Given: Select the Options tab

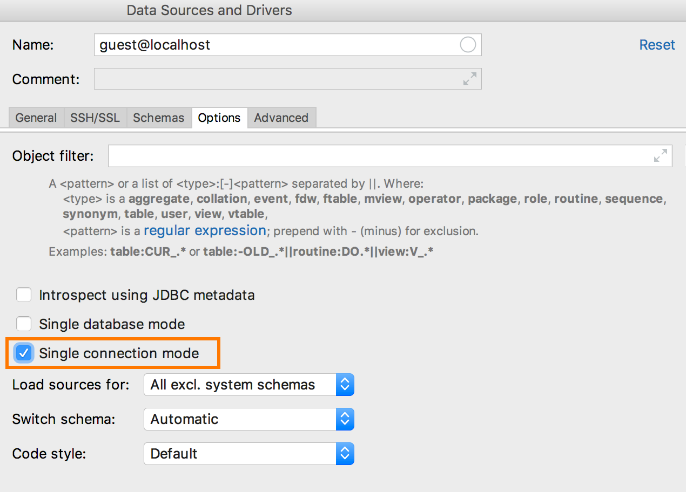Looking at the screenshot, I should click(x=219, y=118).
